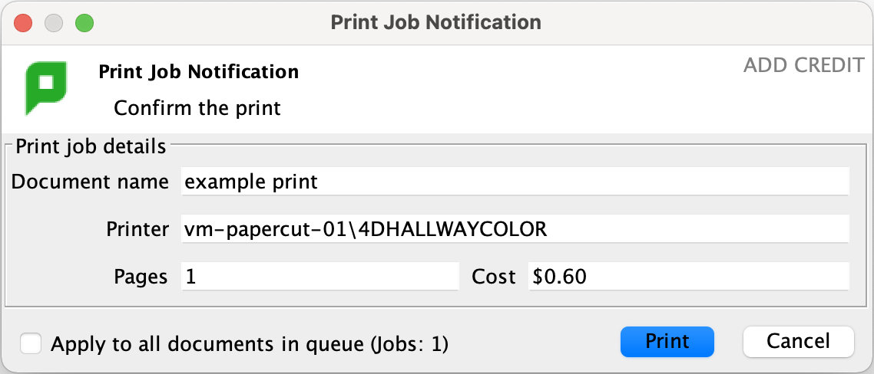Viewport: 874px width, 374px height.
Task: Select the Printer name field
Action: coord(515,229)
